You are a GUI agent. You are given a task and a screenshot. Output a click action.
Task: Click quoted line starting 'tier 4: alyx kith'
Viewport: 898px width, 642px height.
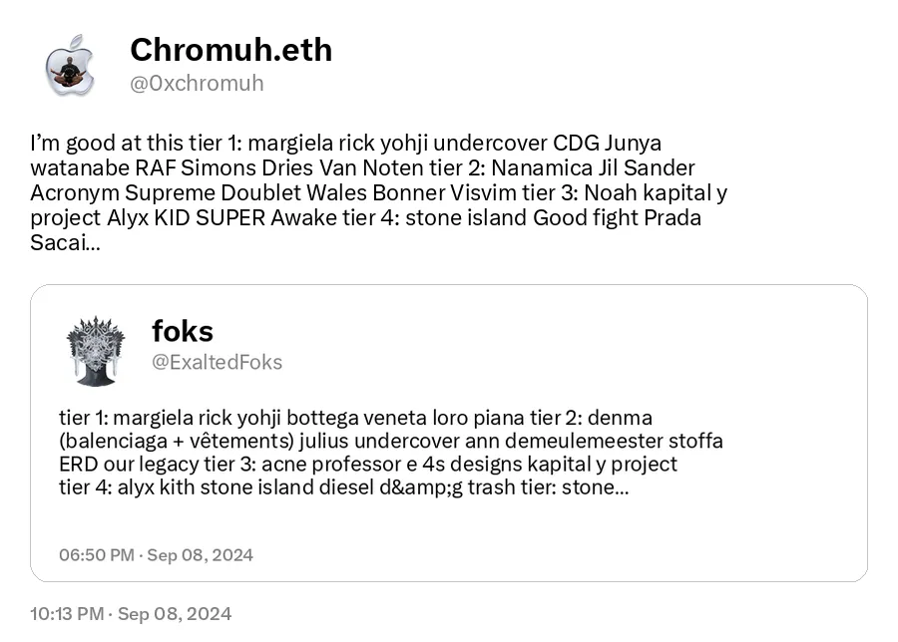tap(343, 487)
